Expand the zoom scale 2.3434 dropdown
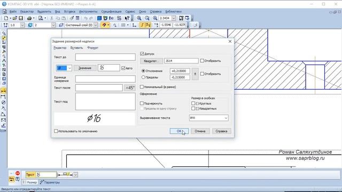This screenshot has height=192, width=342. [x=174, y=18]
